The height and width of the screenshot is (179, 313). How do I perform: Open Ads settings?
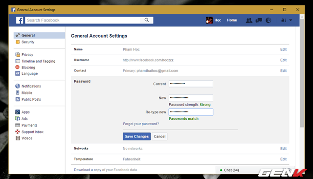[x=24, y=118]
